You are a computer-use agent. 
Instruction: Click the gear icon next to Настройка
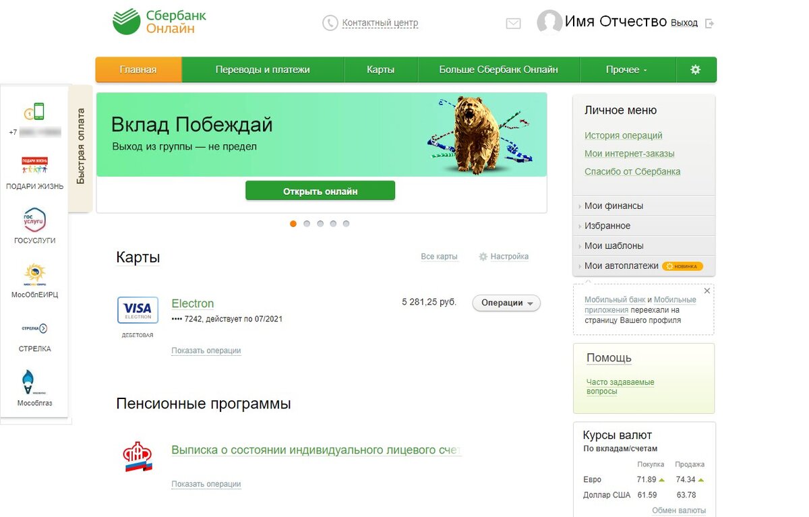483,257
